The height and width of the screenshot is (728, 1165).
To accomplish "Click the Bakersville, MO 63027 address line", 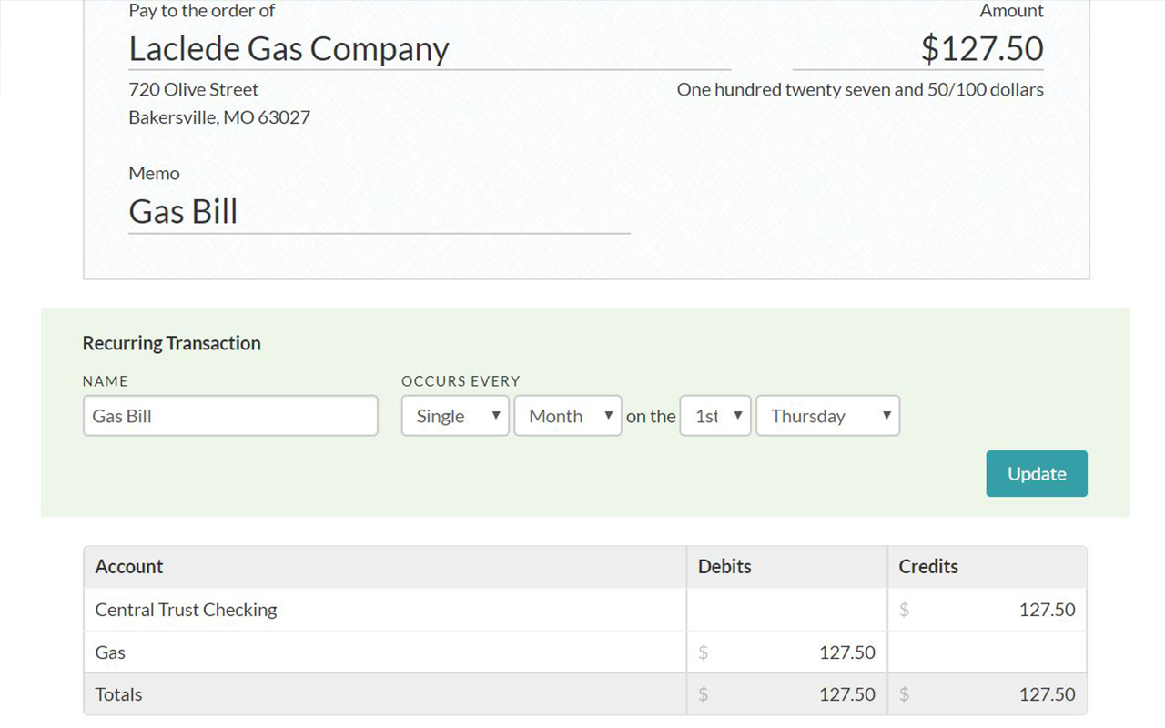I will (219, 117).
